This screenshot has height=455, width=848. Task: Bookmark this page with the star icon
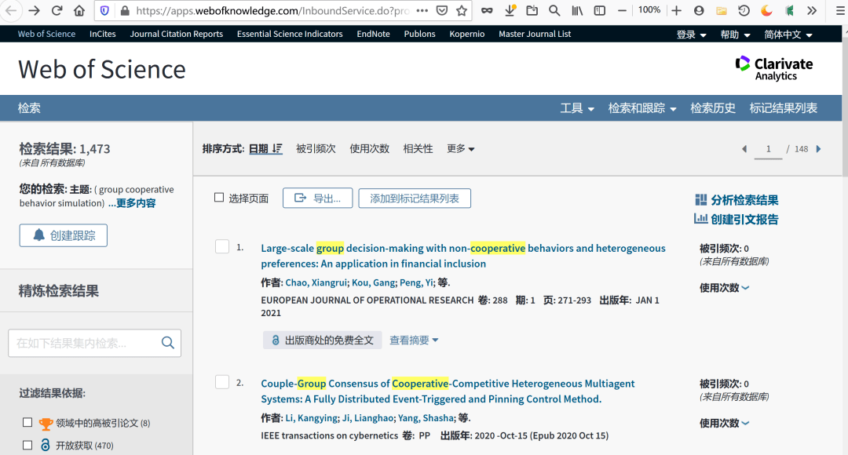pyautogui.click(x=462, y=10)
